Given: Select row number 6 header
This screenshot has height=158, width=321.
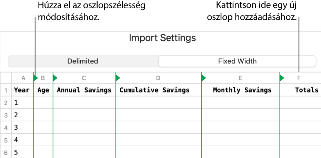Looking at the screenshot, I should pos(6,152).
